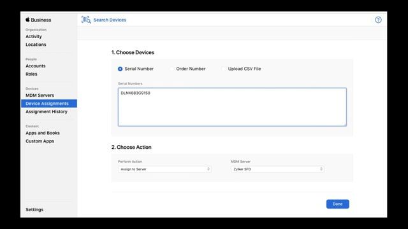Open the Roles section
Viewport: 408px width, 229px height.
coord(31,74)
